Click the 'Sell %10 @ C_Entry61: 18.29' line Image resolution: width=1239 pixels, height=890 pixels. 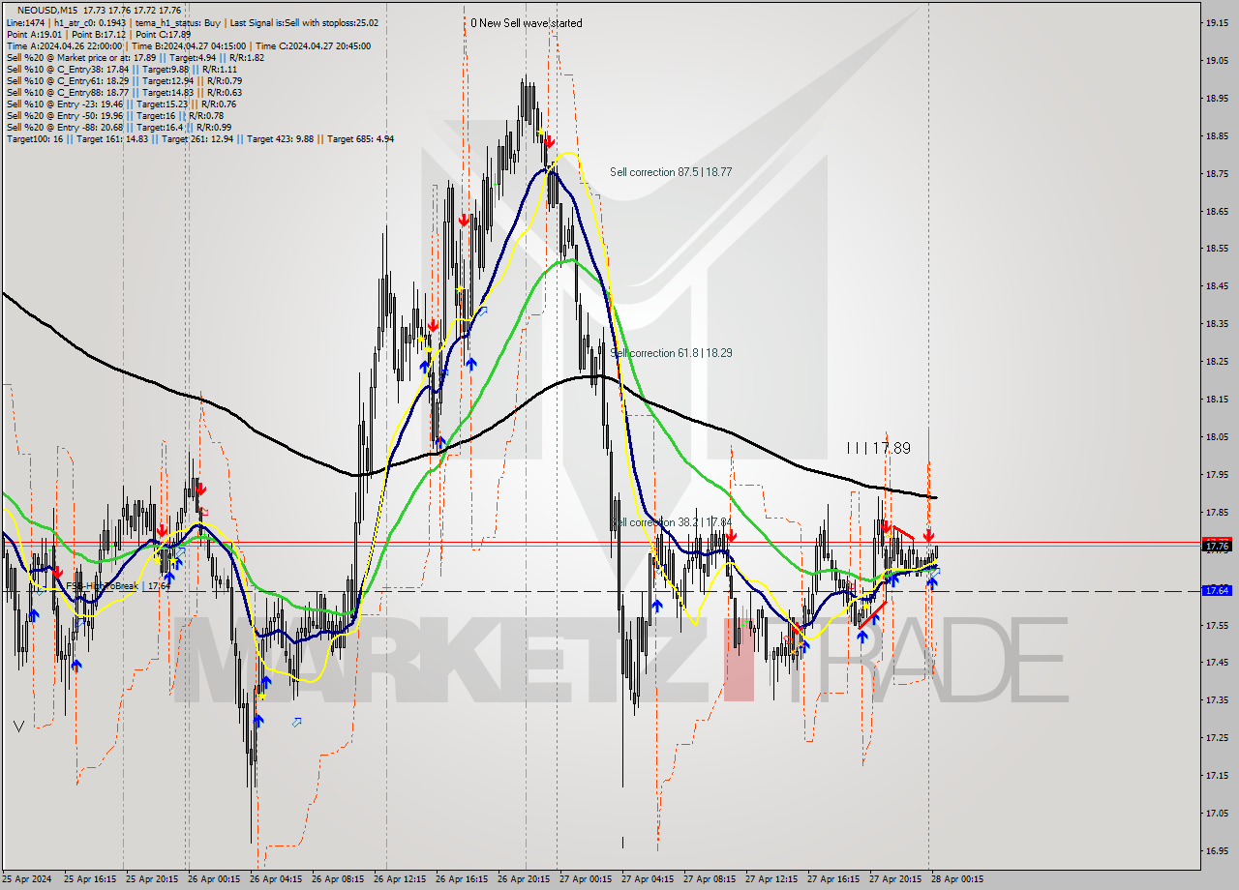[124, 80]
